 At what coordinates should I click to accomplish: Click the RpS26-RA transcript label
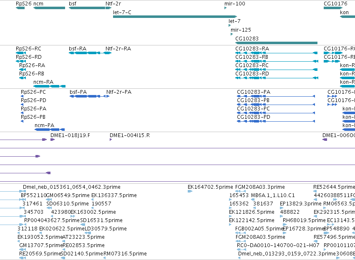[x=32, y=65]
